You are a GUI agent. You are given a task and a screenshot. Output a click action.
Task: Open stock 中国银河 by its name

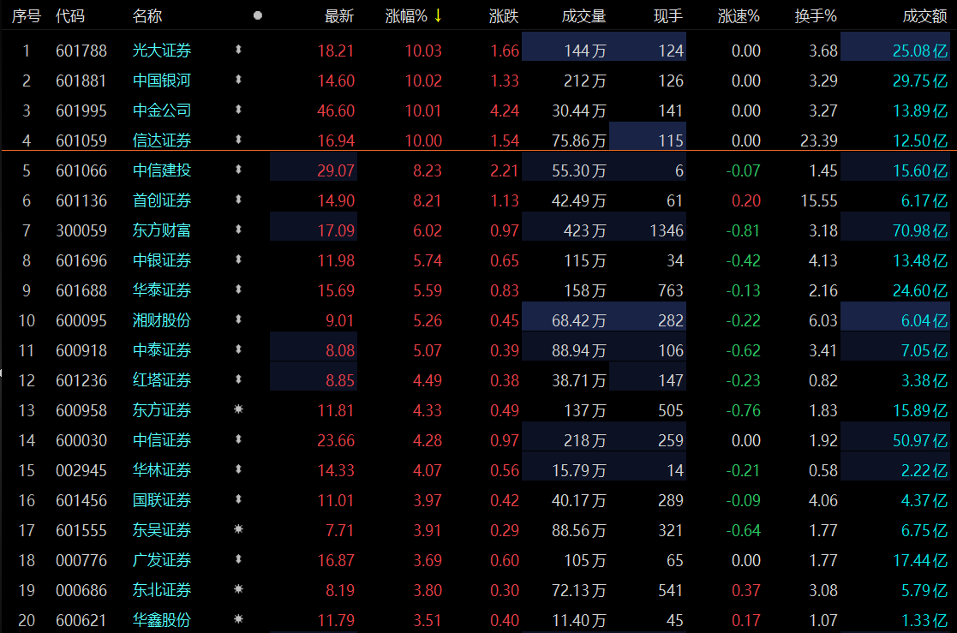pos(162,81)
